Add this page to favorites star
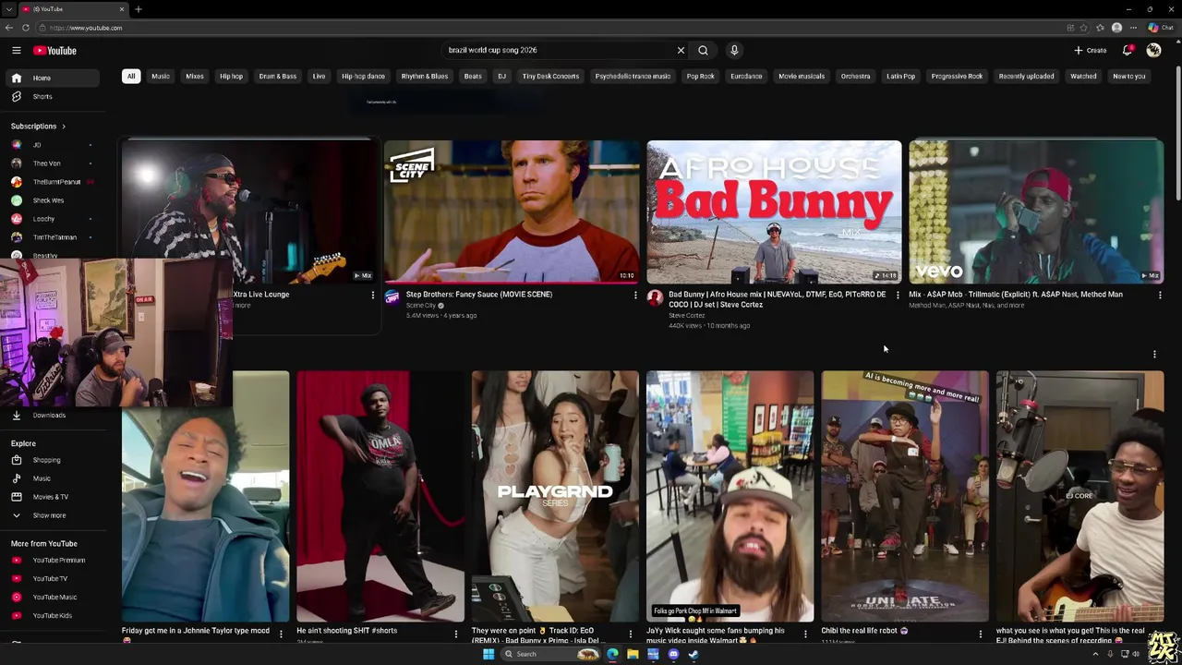 (1083, 28)
